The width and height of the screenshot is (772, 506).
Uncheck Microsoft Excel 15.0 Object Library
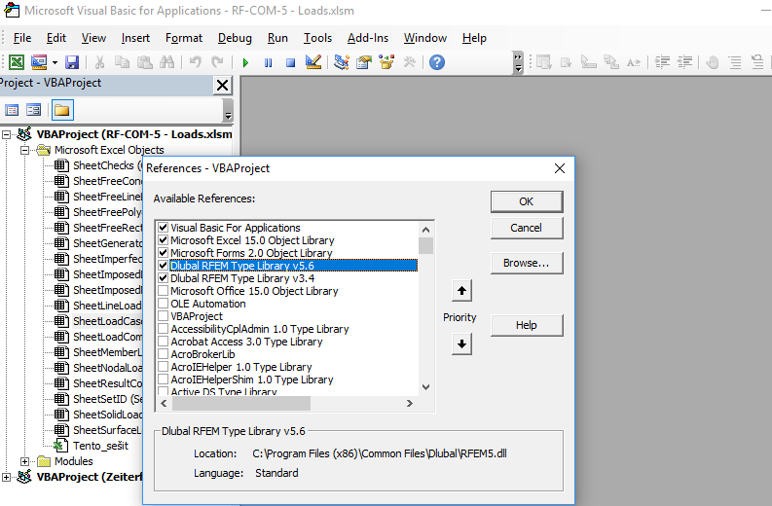click(163, 240)
